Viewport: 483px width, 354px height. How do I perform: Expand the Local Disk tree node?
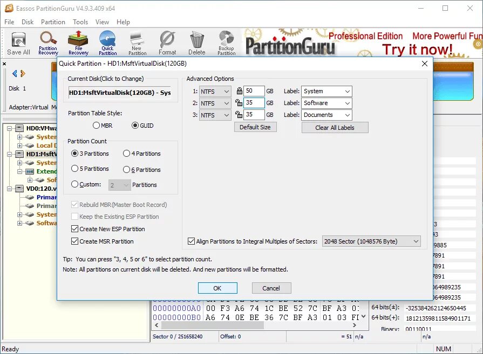20,145
